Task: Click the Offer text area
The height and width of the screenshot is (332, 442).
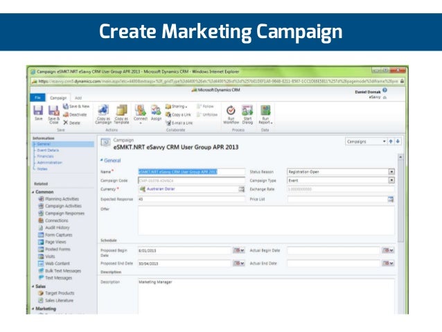Action: click(267, 220)
